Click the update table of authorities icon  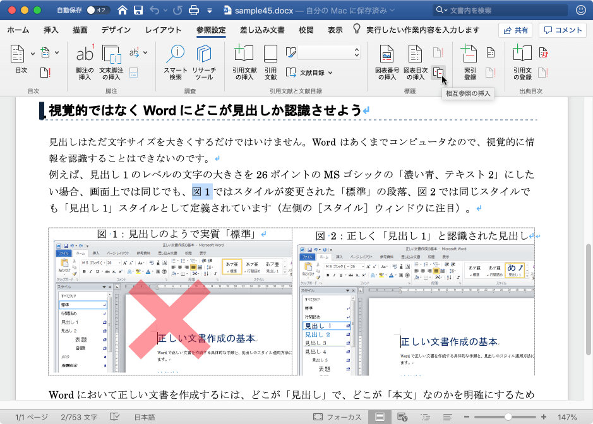(543, 72)
